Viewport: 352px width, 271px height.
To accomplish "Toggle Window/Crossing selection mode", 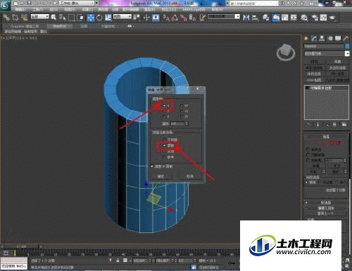I will click(x=80, y=18).
